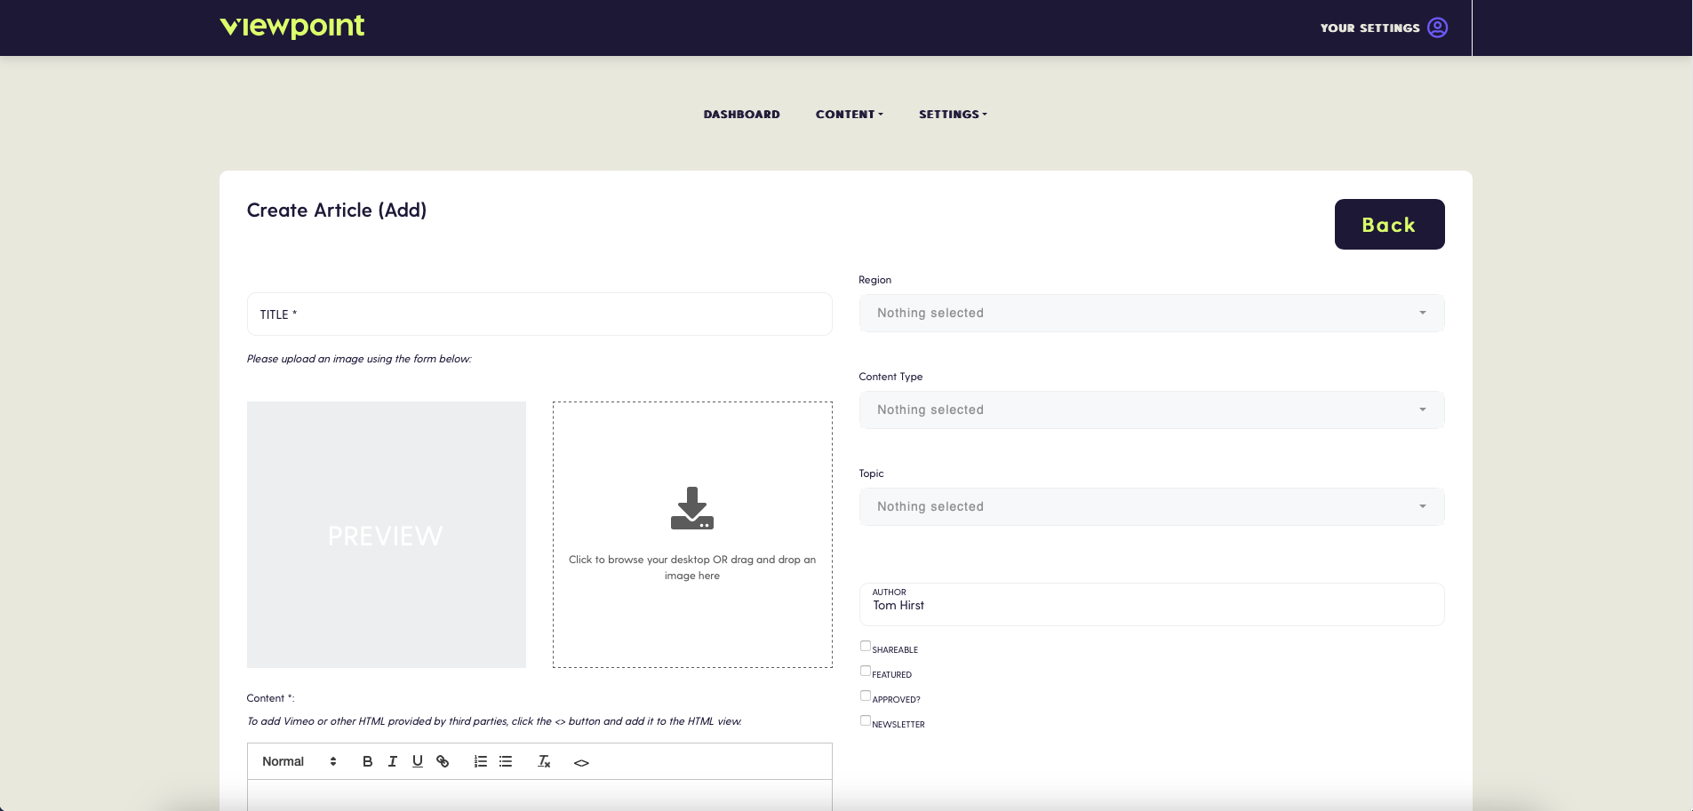
Task: Open the Content navigation menu
Action: point(850,115)
